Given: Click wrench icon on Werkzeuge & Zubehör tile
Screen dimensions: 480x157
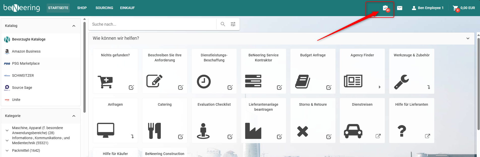Looking at the screenshot, I should click(x=402, y=82).
